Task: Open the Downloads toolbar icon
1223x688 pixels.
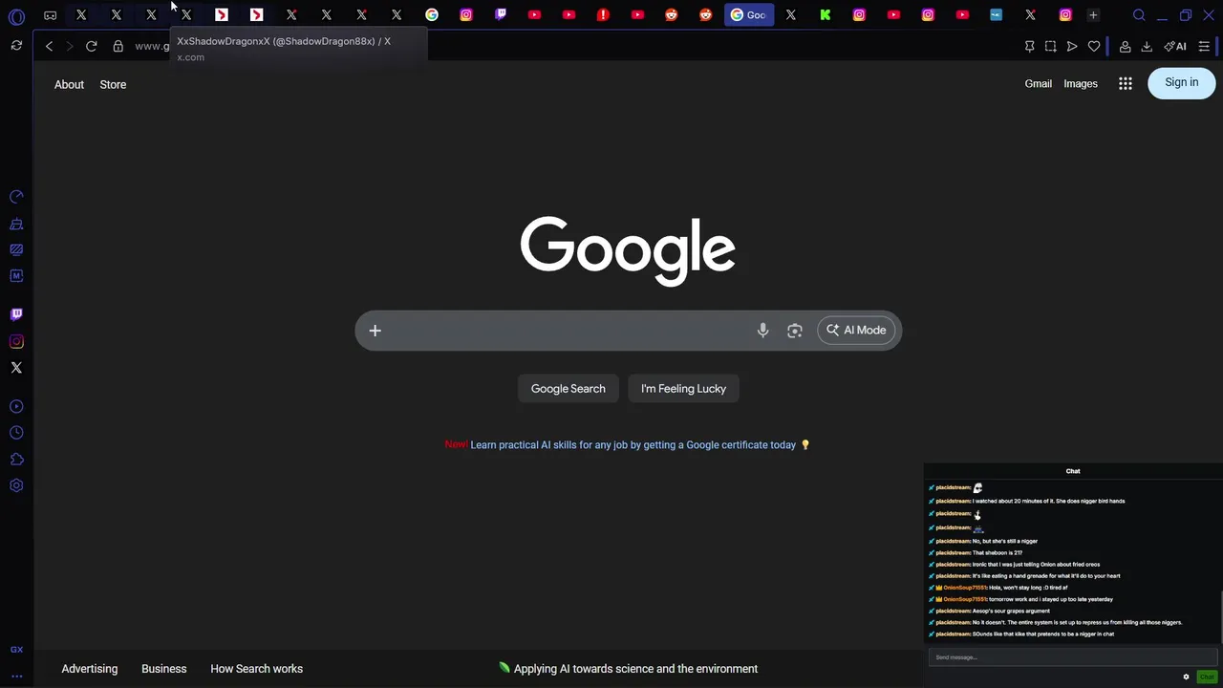Action: tap(1147, 46)
